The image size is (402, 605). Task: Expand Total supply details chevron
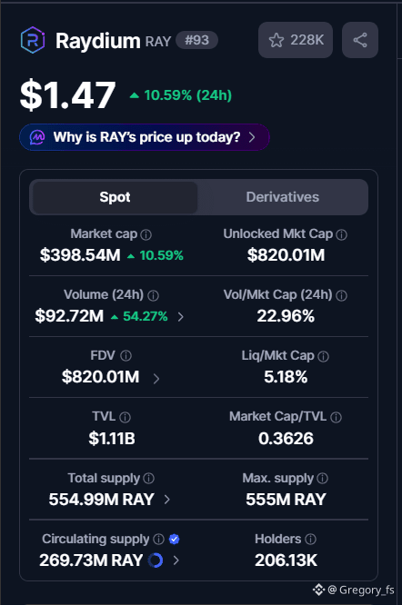(x=166, y=500)
